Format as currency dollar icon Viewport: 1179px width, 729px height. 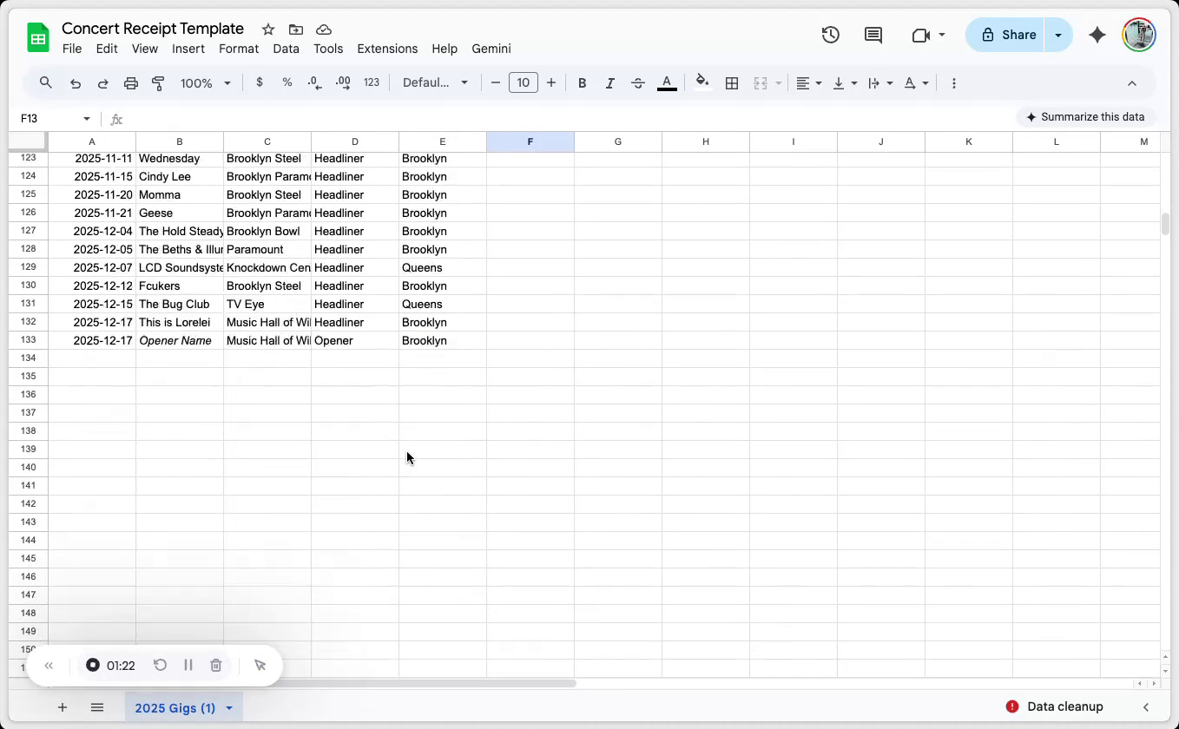[x=260, y=83]
